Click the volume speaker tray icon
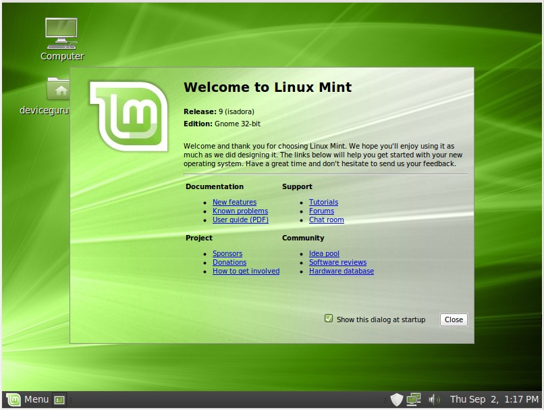Image resolution: width=544 pixels, height=410 pixels. 434,400
